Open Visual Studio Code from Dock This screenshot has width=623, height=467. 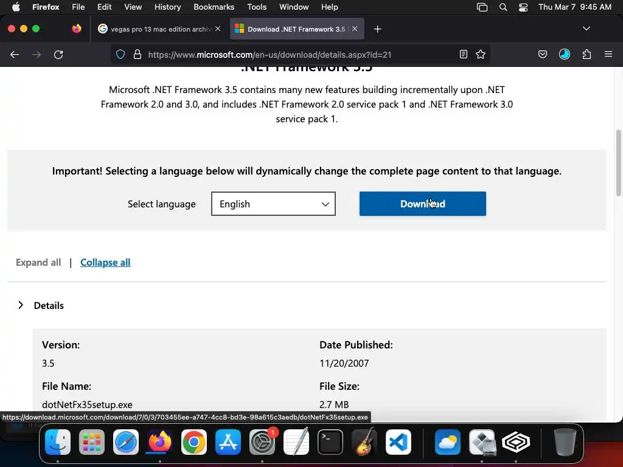[398, 442]
